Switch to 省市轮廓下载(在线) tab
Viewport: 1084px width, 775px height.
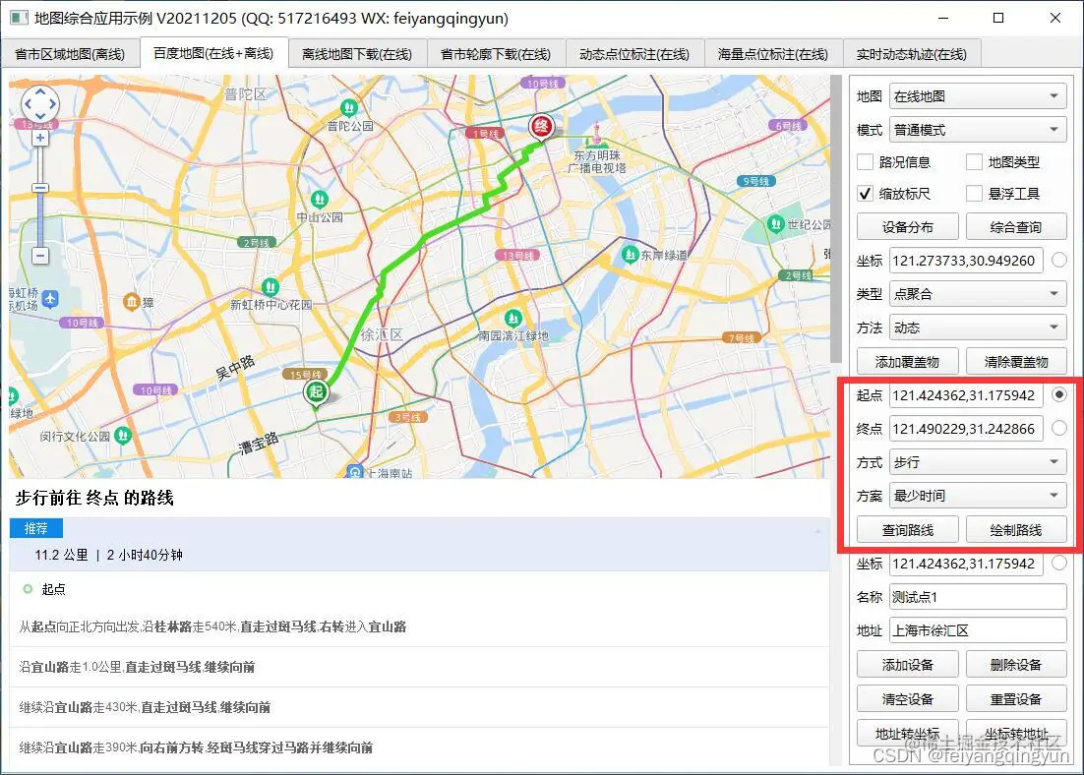click(x=496, y=54)
